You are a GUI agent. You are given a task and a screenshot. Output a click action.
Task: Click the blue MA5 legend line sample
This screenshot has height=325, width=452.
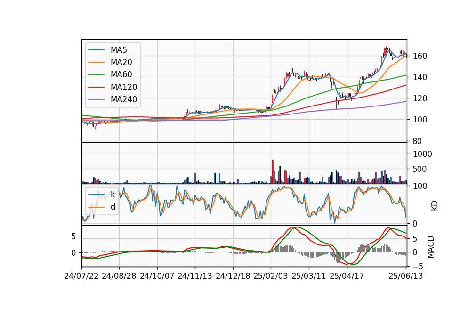click(x=96, y=50)
